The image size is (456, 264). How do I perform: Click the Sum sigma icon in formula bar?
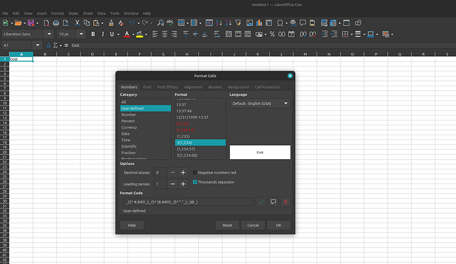[x=56, y=45]
